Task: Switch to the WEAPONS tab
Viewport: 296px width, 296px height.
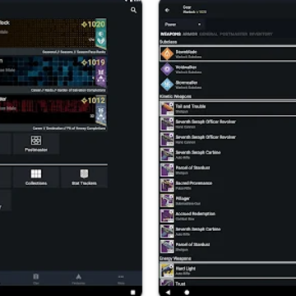Action: pos(170,34)
